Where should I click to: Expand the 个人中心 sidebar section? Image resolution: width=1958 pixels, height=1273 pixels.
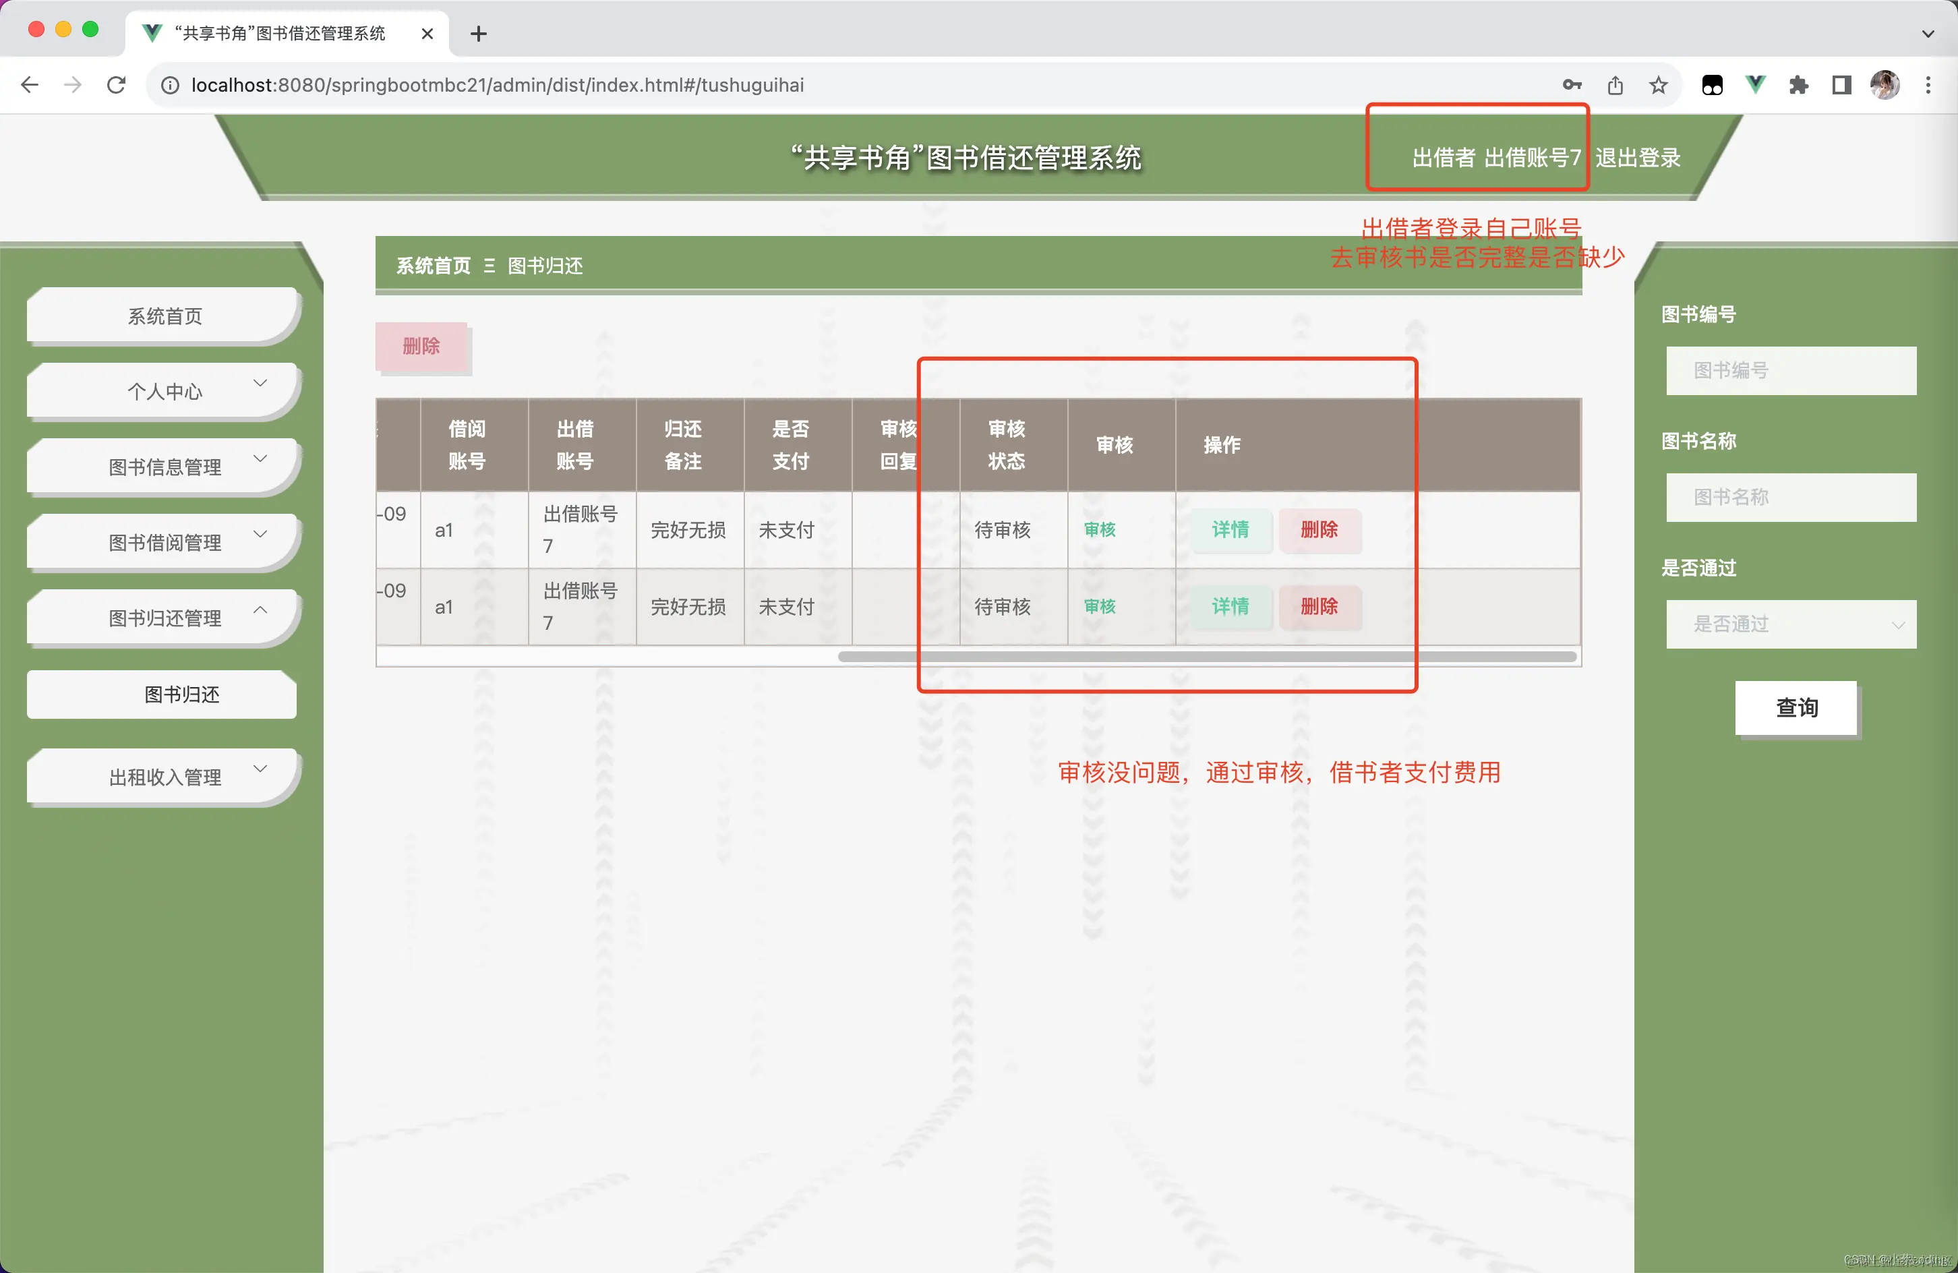tap(163, 390)
